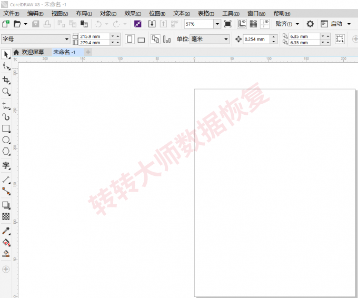The height and width of the screenshot is (298, 358).
Task: Toggle Show rulers
Action: tap(242, 24)
